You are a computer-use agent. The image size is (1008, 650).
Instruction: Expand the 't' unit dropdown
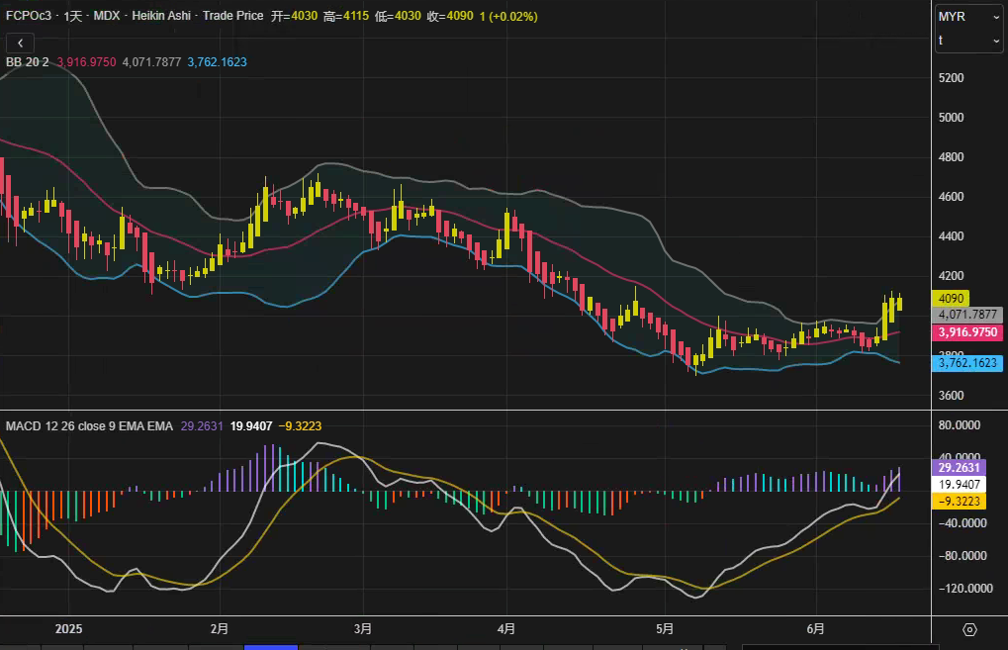pyautogui.click(x=968, y=41)
